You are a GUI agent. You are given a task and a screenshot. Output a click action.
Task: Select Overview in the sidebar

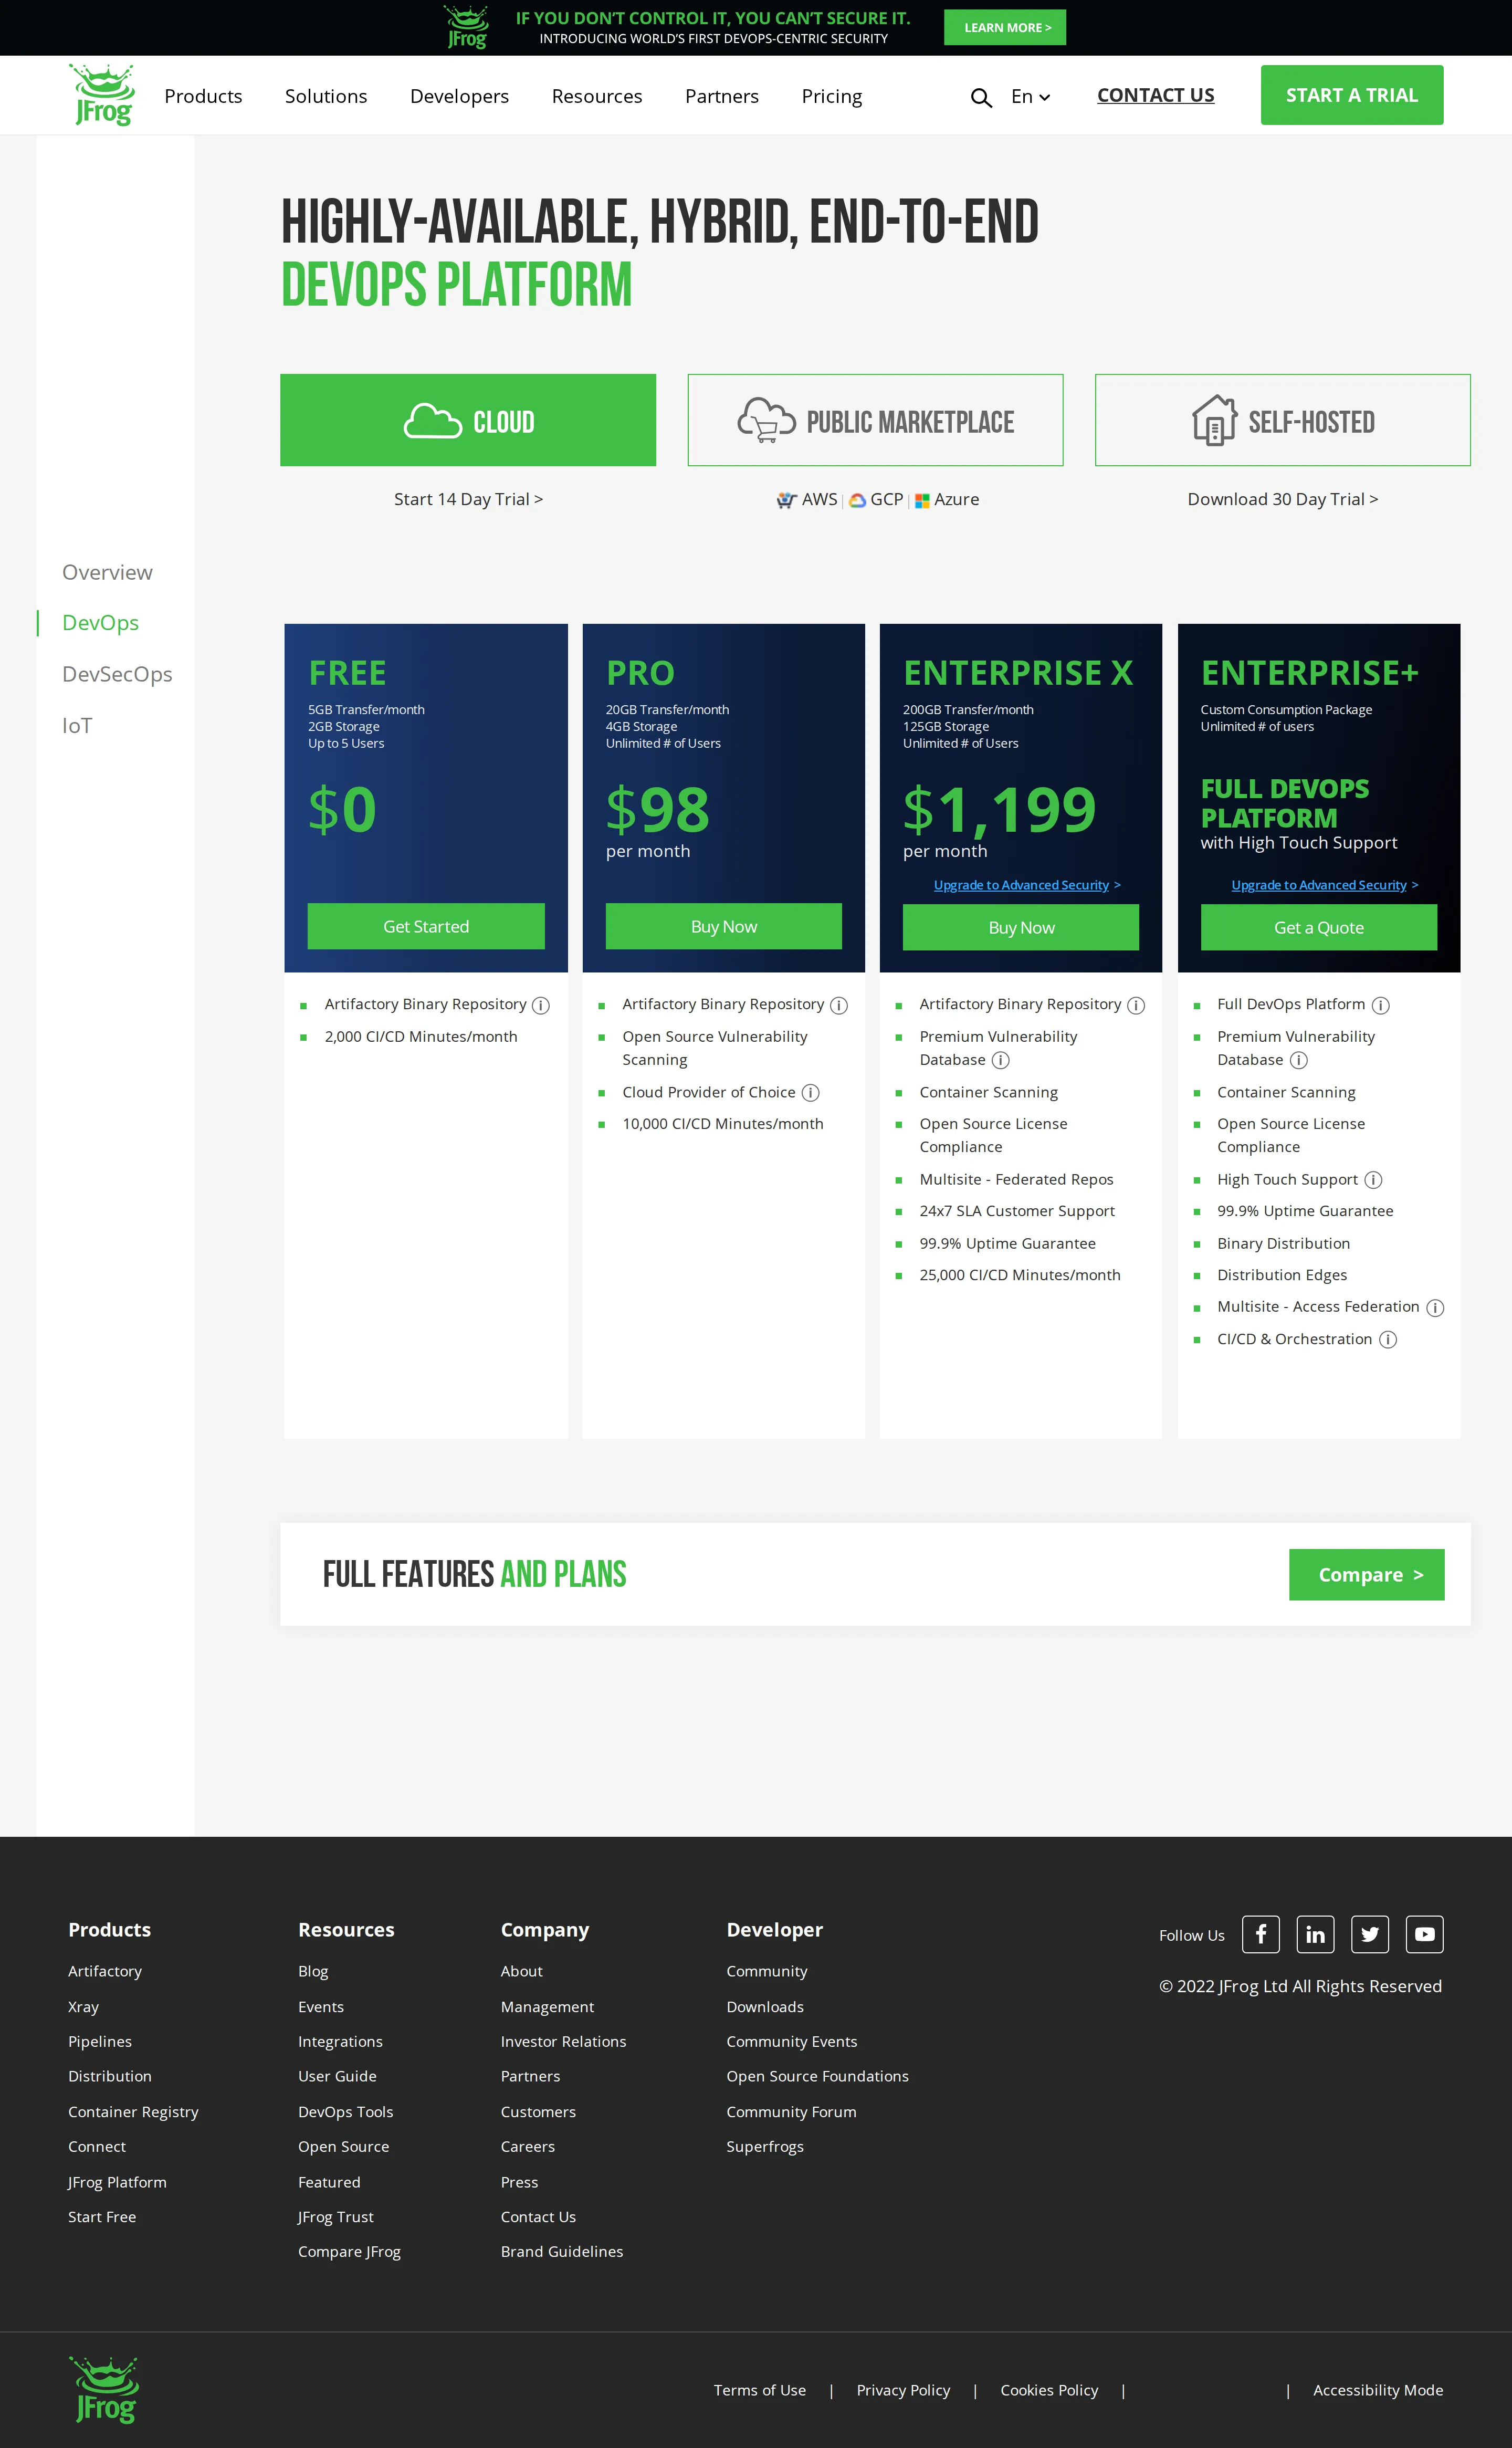point(107,572)
